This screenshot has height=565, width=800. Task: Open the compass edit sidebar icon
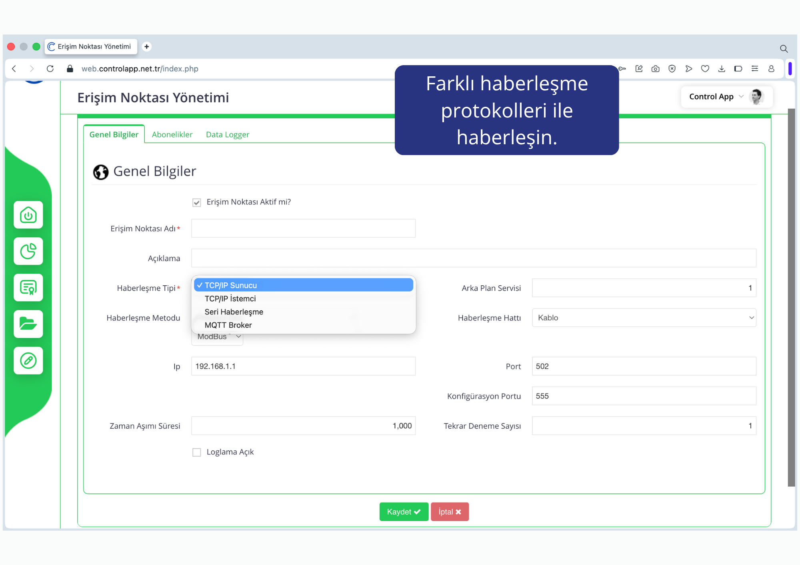pos(28,360)
